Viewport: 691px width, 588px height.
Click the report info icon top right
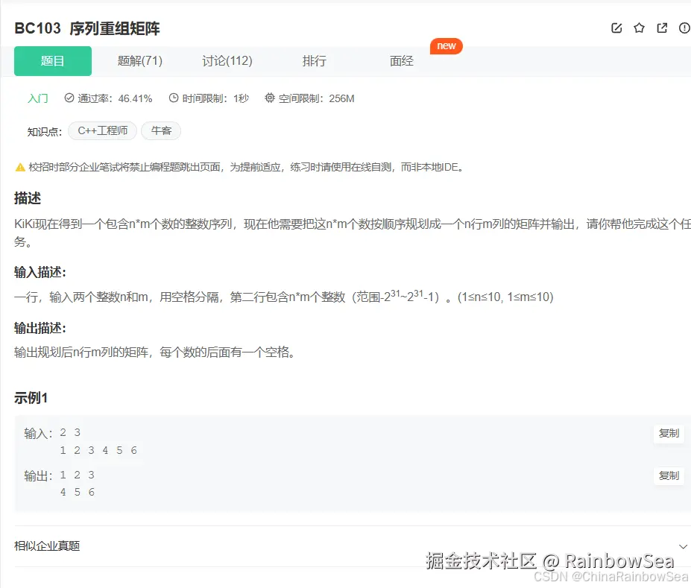pyautogui.click(x=684, y=27)
